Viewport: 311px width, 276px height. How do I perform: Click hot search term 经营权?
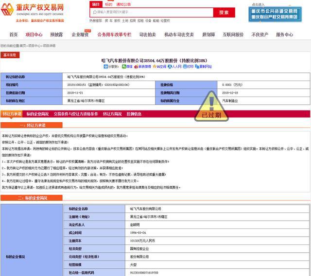(165, 20)
